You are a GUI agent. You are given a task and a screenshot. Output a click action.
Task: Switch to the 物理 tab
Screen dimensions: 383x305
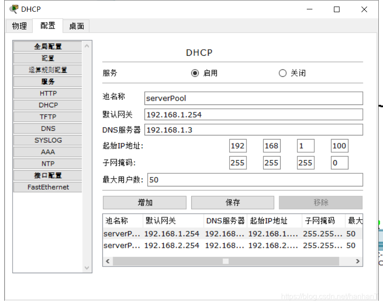(x=19, y=26)
